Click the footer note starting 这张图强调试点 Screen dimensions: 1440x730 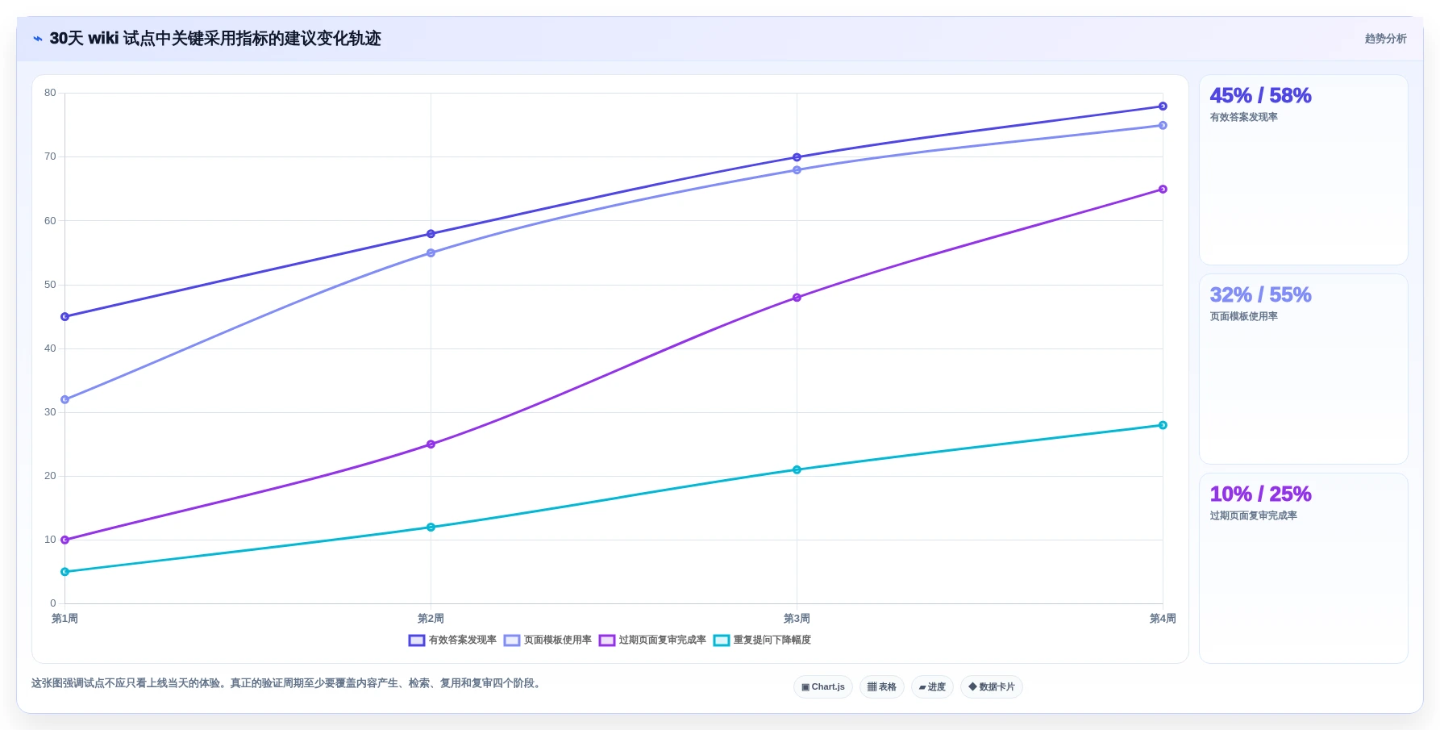pyautogui.click(x=288, y=683)
